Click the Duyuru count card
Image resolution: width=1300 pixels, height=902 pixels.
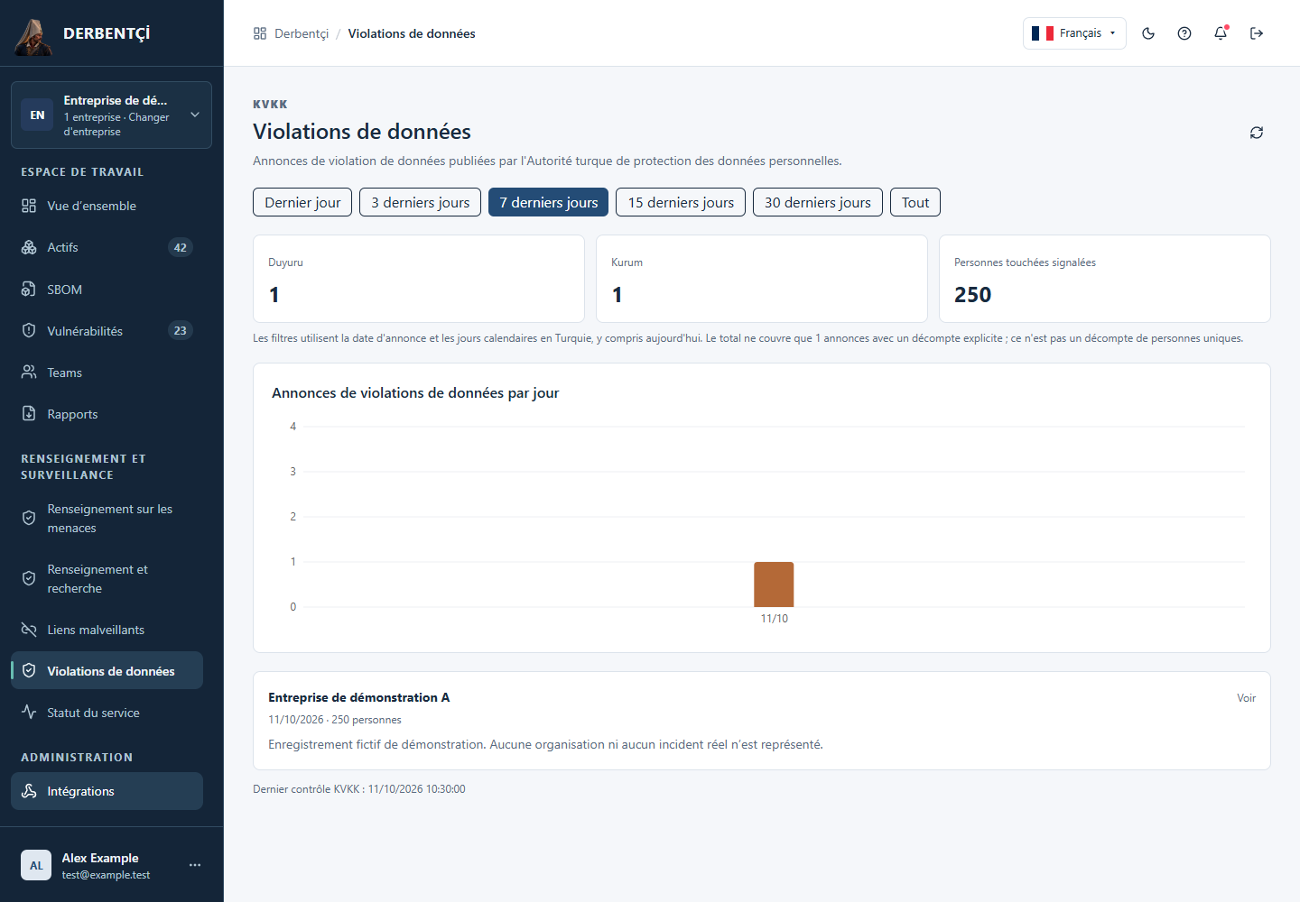419,279
